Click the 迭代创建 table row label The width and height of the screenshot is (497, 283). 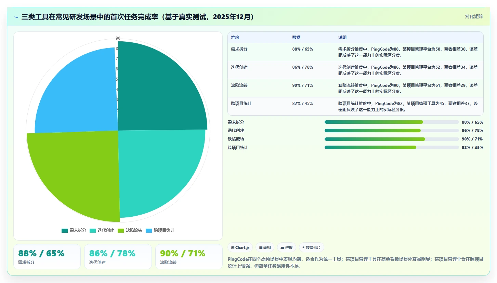click(239, 67)
